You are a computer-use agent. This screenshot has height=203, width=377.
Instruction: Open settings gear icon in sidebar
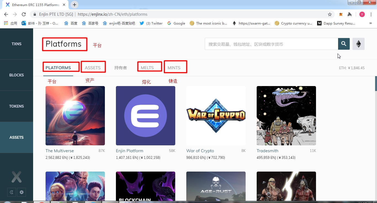[22, 192]
